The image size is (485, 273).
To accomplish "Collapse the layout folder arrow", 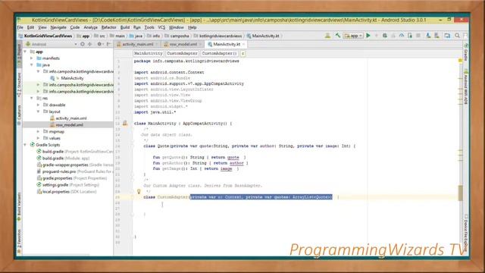I will pos(39,111).
